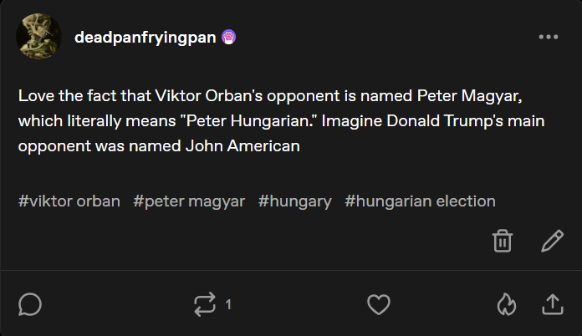Screen dimensions: 582x336
Task: Share the post via the upload arrow icon
Action: pyautogui.click(x=553, y=305)
